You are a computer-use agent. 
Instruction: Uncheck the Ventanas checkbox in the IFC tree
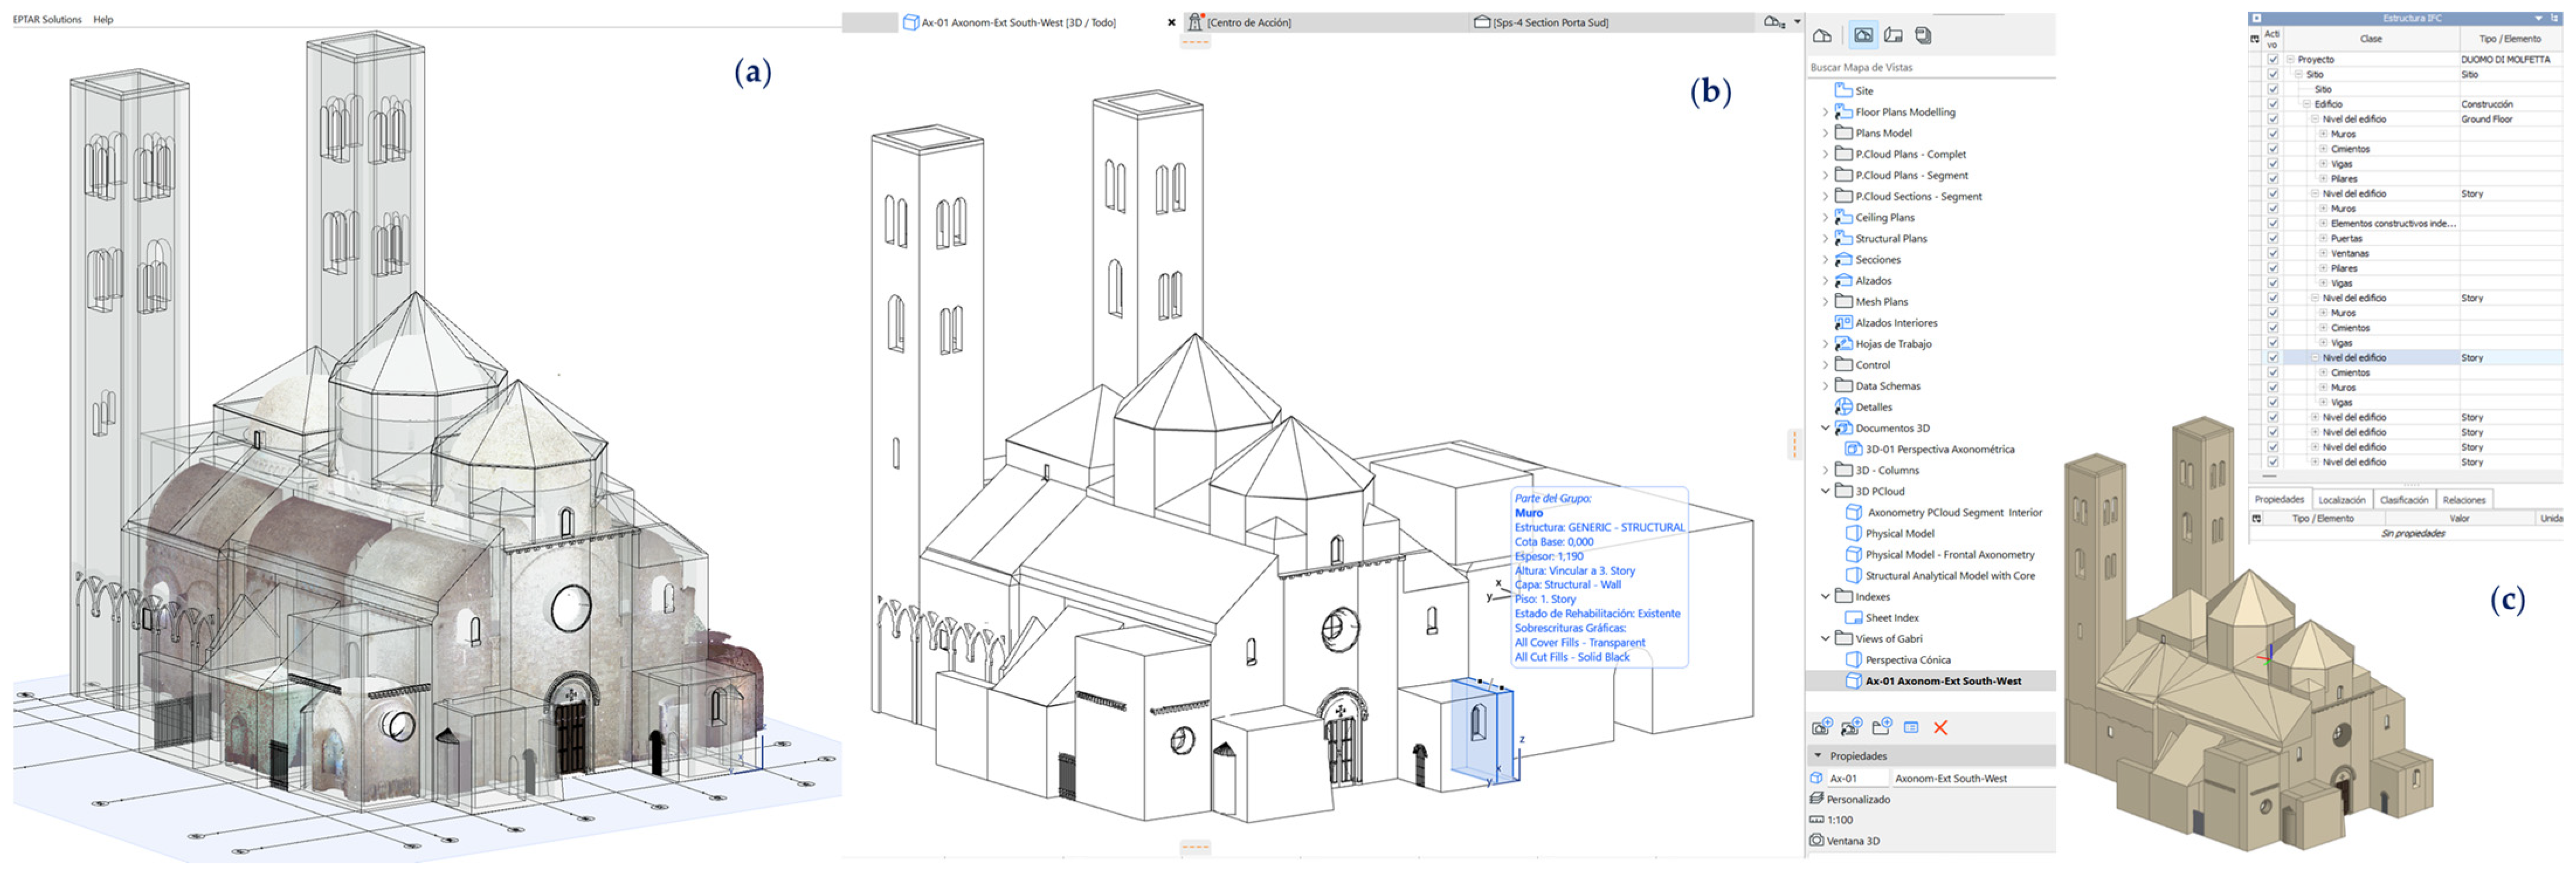point(2273,253)
